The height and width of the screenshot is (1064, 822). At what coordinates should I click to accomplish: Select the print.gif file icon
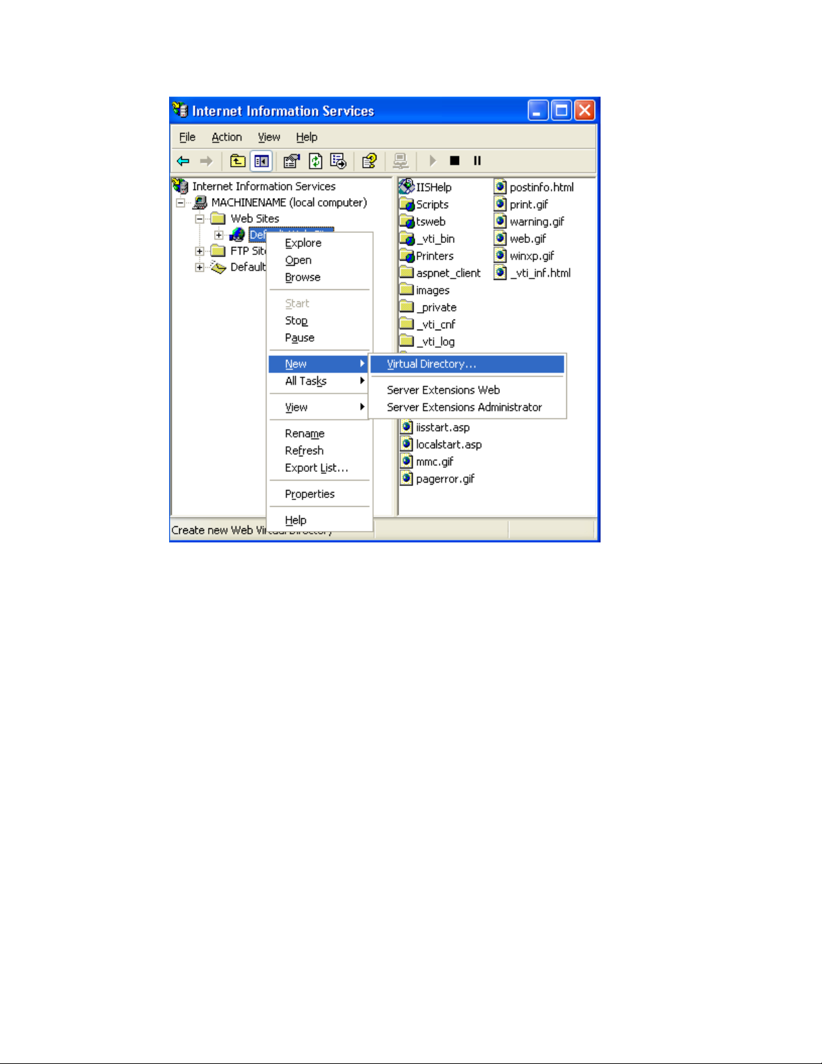(500, 204)
